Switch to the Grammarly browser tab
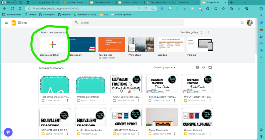This screenshot has height=140, width=265. pos(186,2)
